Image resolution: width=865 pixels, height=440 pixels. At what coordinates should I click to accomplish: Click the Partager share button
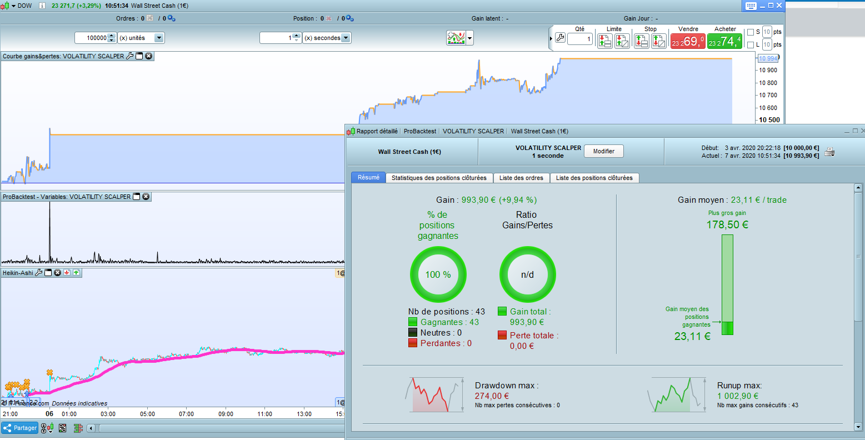[x=19, y=428]
